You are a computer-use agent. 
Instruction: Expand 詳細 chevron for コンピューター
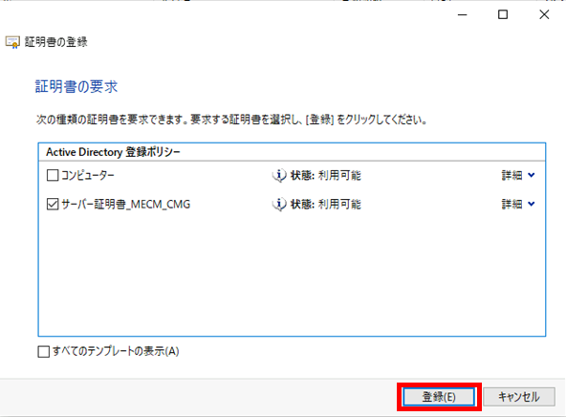[532, 175]
